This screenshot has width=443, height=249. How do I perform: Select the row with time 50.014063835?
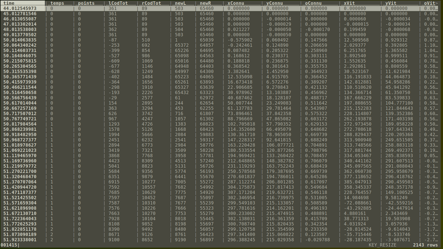click(x=20, y=40)
